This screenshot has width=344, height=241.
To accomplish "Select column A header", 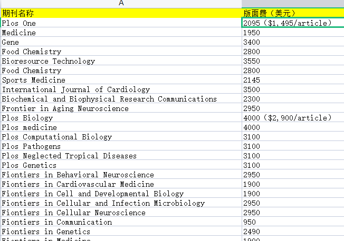I will 121,3.
